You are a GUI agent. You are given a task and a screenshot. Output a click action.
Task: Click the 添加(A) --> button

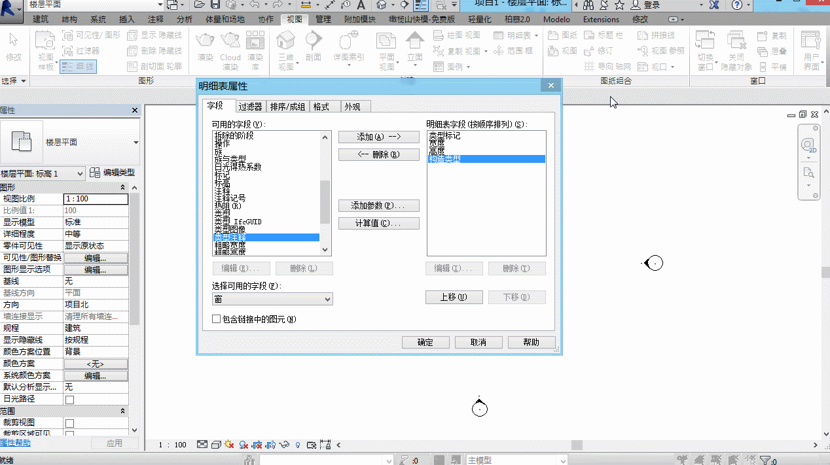pos(378,137)
